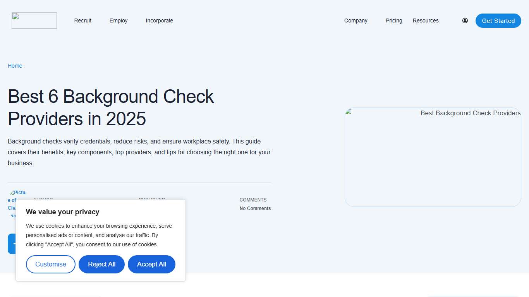Screen dimensions: 529x297
Task: Open the No Comments link
Action: click(x=255, y=208)
